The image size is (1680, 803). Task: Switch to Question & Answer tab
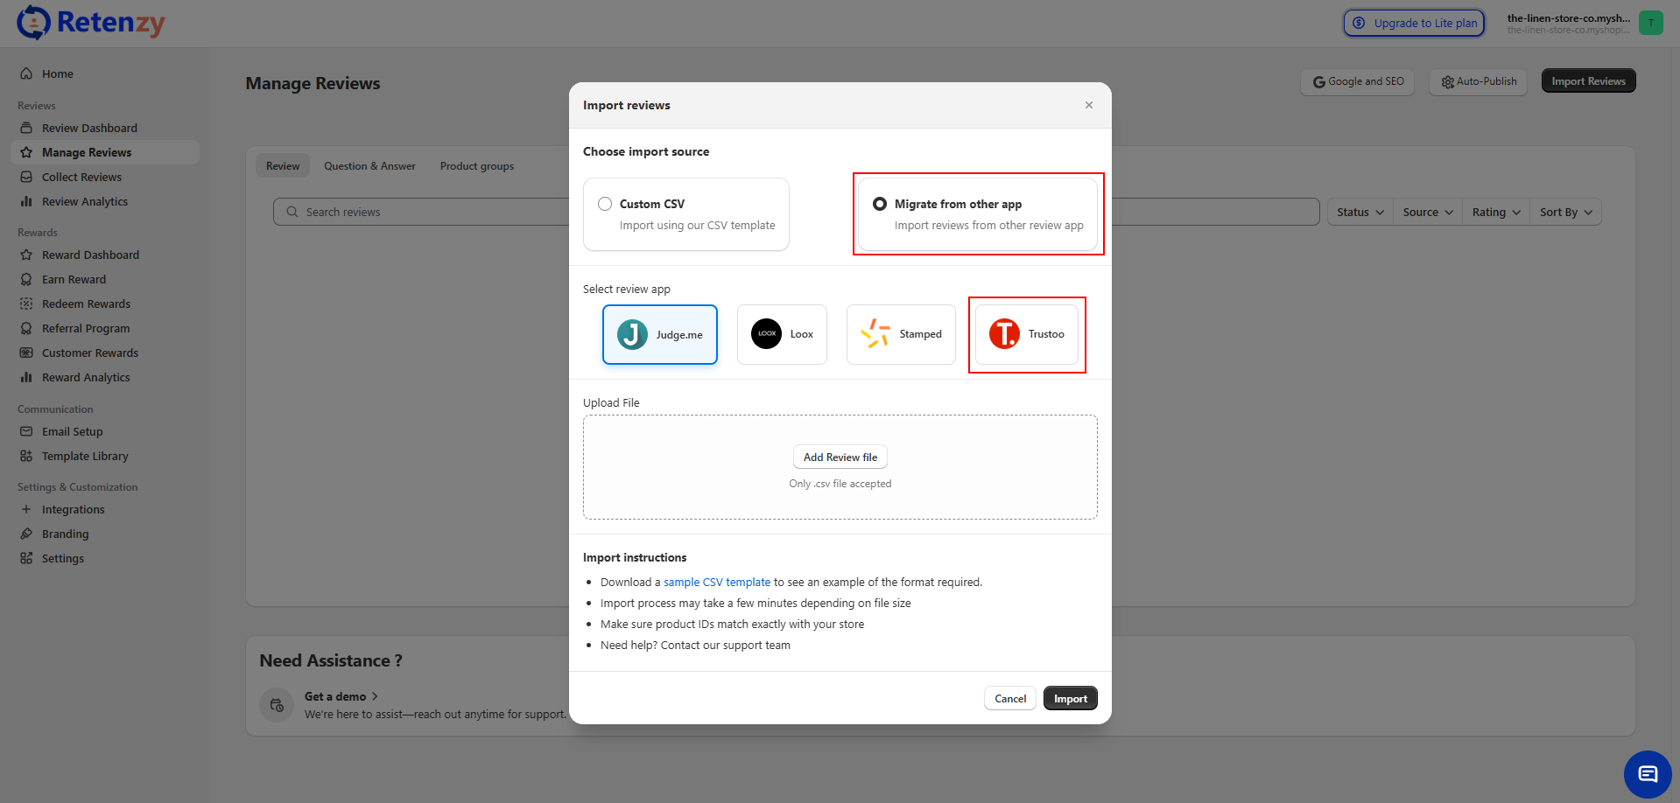[x=369, y=166]
